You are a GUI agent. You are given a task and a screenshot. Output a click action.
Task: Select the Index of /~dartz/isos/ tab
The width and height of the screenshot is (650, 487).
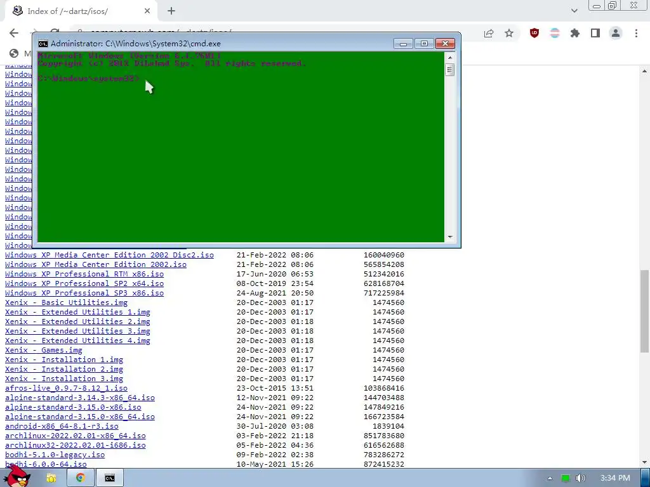click(x=81, y=11)
